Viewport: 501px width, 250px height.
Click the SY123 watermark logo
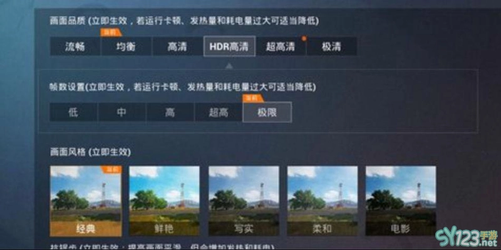pyautogui.click(x=467, y=238)
